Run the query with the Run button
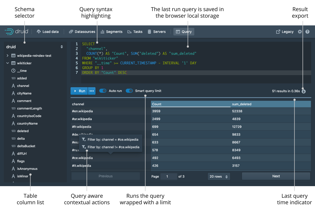315x211 pixels. point(79,91)
